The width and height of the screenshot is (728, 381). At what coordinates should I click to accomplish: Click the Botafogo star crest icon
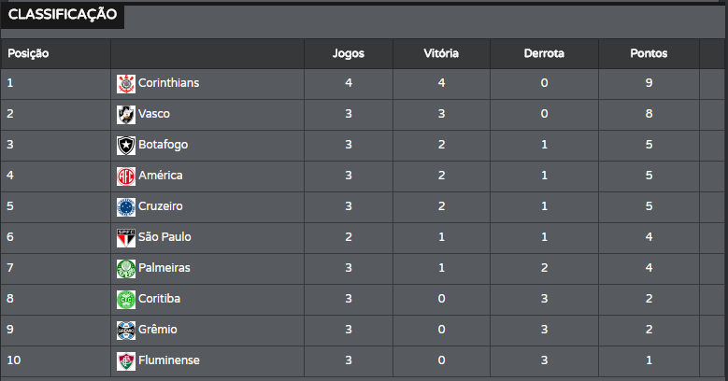point(125,146)
